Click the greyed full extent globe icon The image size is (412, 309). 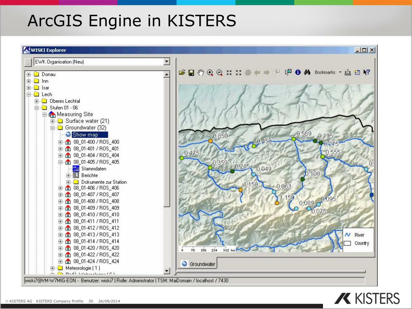point(248,73)
